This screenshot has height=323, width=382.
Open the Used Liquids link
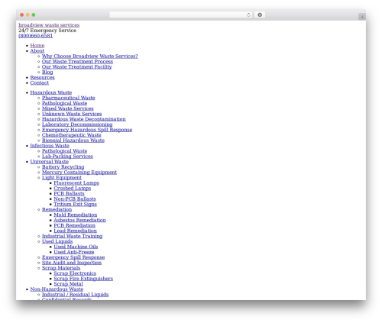click(57, 242)
